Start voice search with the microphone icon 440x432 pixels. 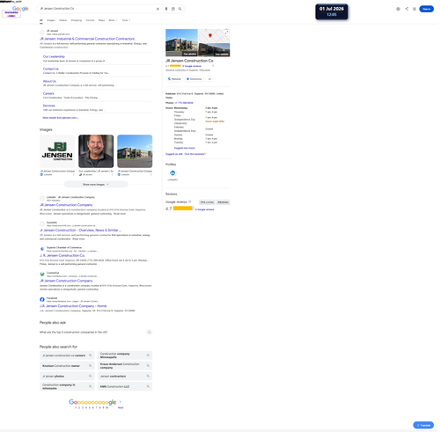[166, 9]
